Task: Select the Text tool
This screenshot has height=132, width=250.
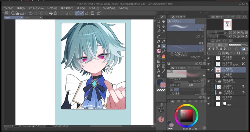Action: pyautogui.click(x=158, y=71)
